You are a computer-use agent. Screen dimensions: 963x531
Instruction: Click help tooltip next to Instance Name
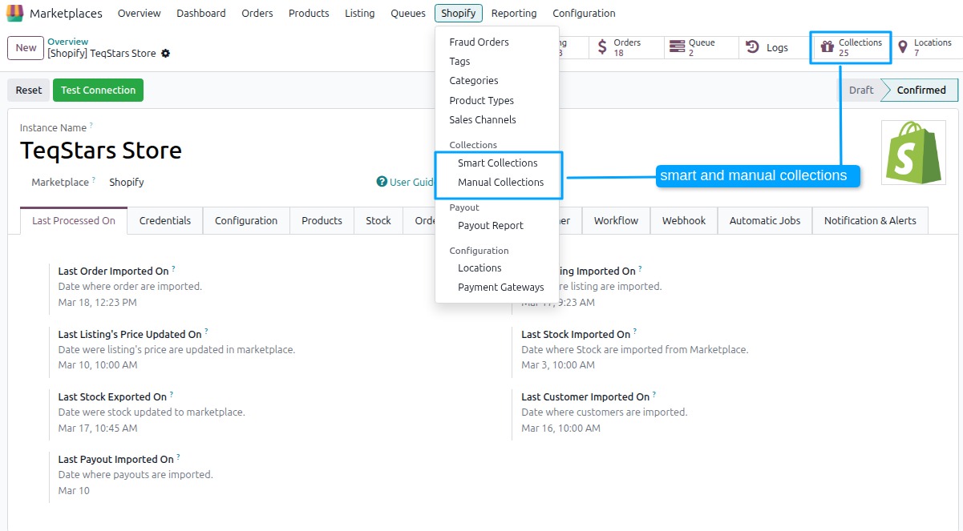click(x=91, y=125)
